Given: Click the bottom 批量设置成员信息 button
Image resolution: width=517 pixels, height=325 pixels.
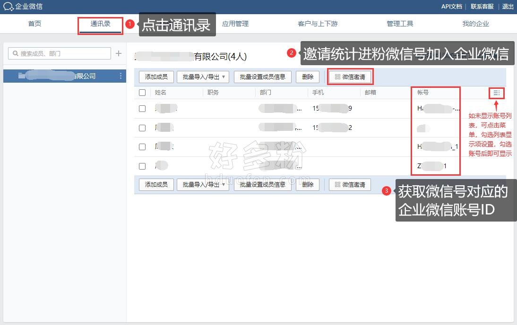Looking at the screenshot, I should (262, 185).
